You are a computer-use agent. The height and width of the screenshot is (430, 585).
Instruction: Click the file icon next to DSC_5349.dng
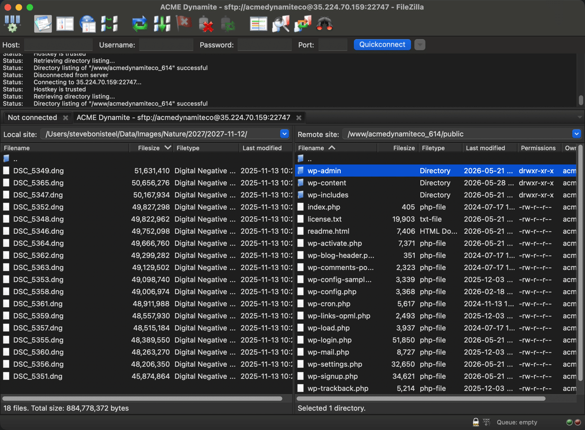point(6,171)
